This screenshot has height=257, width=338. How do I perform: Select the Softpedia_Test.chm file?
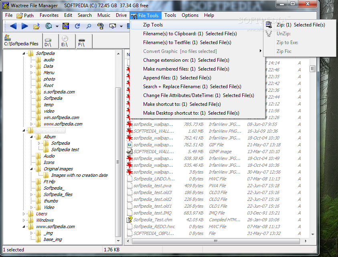click(x=153, y=220)
